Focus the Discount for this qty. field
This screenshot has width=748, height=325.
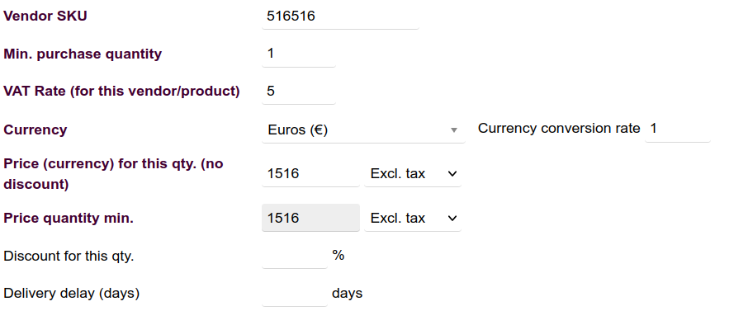(295, 256)
